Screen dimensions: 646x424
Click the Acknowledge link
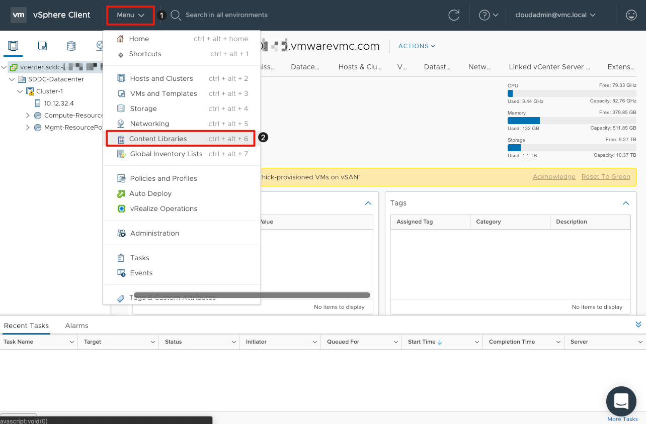pos(554,177)
